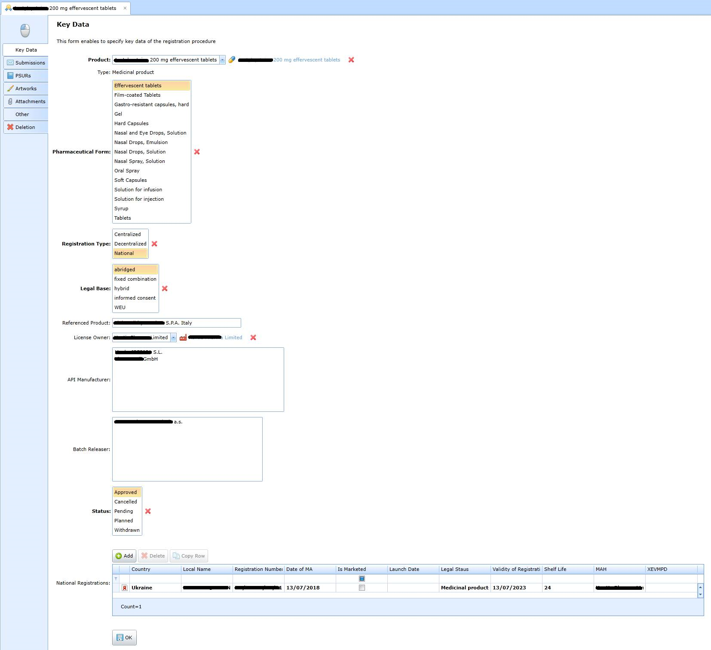Viewport: 711px width, 650px height.
Task: Remove License Owner via red X icon
Action: tap(253, 337)
